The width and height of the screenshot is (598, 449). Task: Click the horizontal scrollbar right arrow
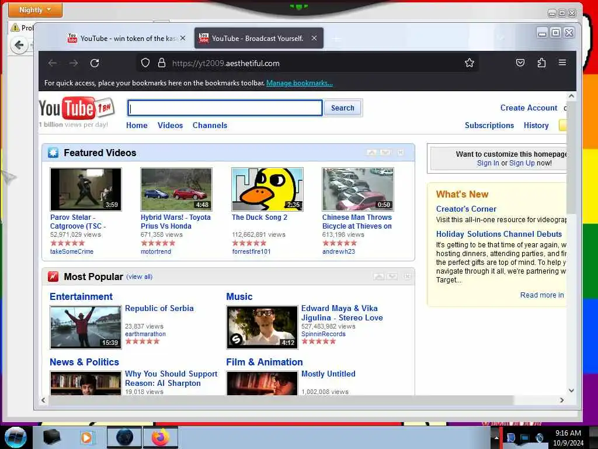click(562, 400)
